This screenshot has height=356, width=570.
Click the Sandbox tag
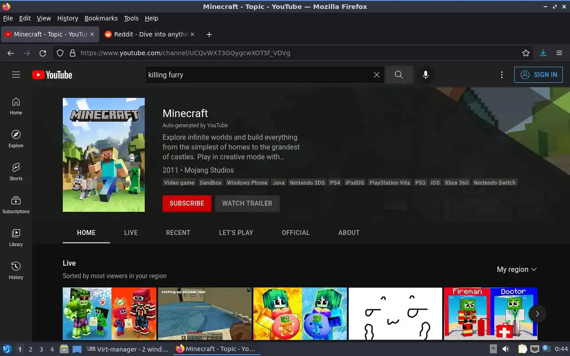211,182
